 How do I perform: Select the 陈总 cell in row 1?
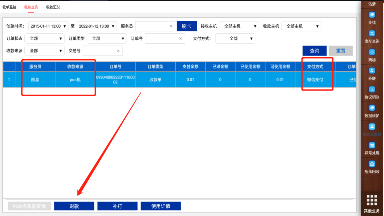click(35, 80)
